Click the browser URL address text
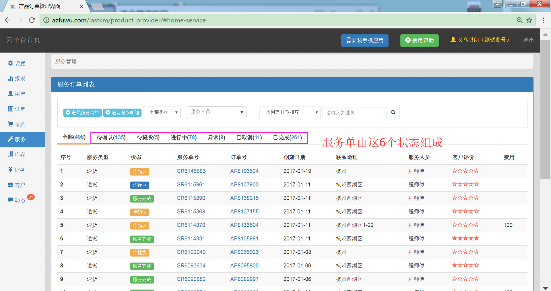Screen dimensions: 551x291 click(x=129, y=20)
